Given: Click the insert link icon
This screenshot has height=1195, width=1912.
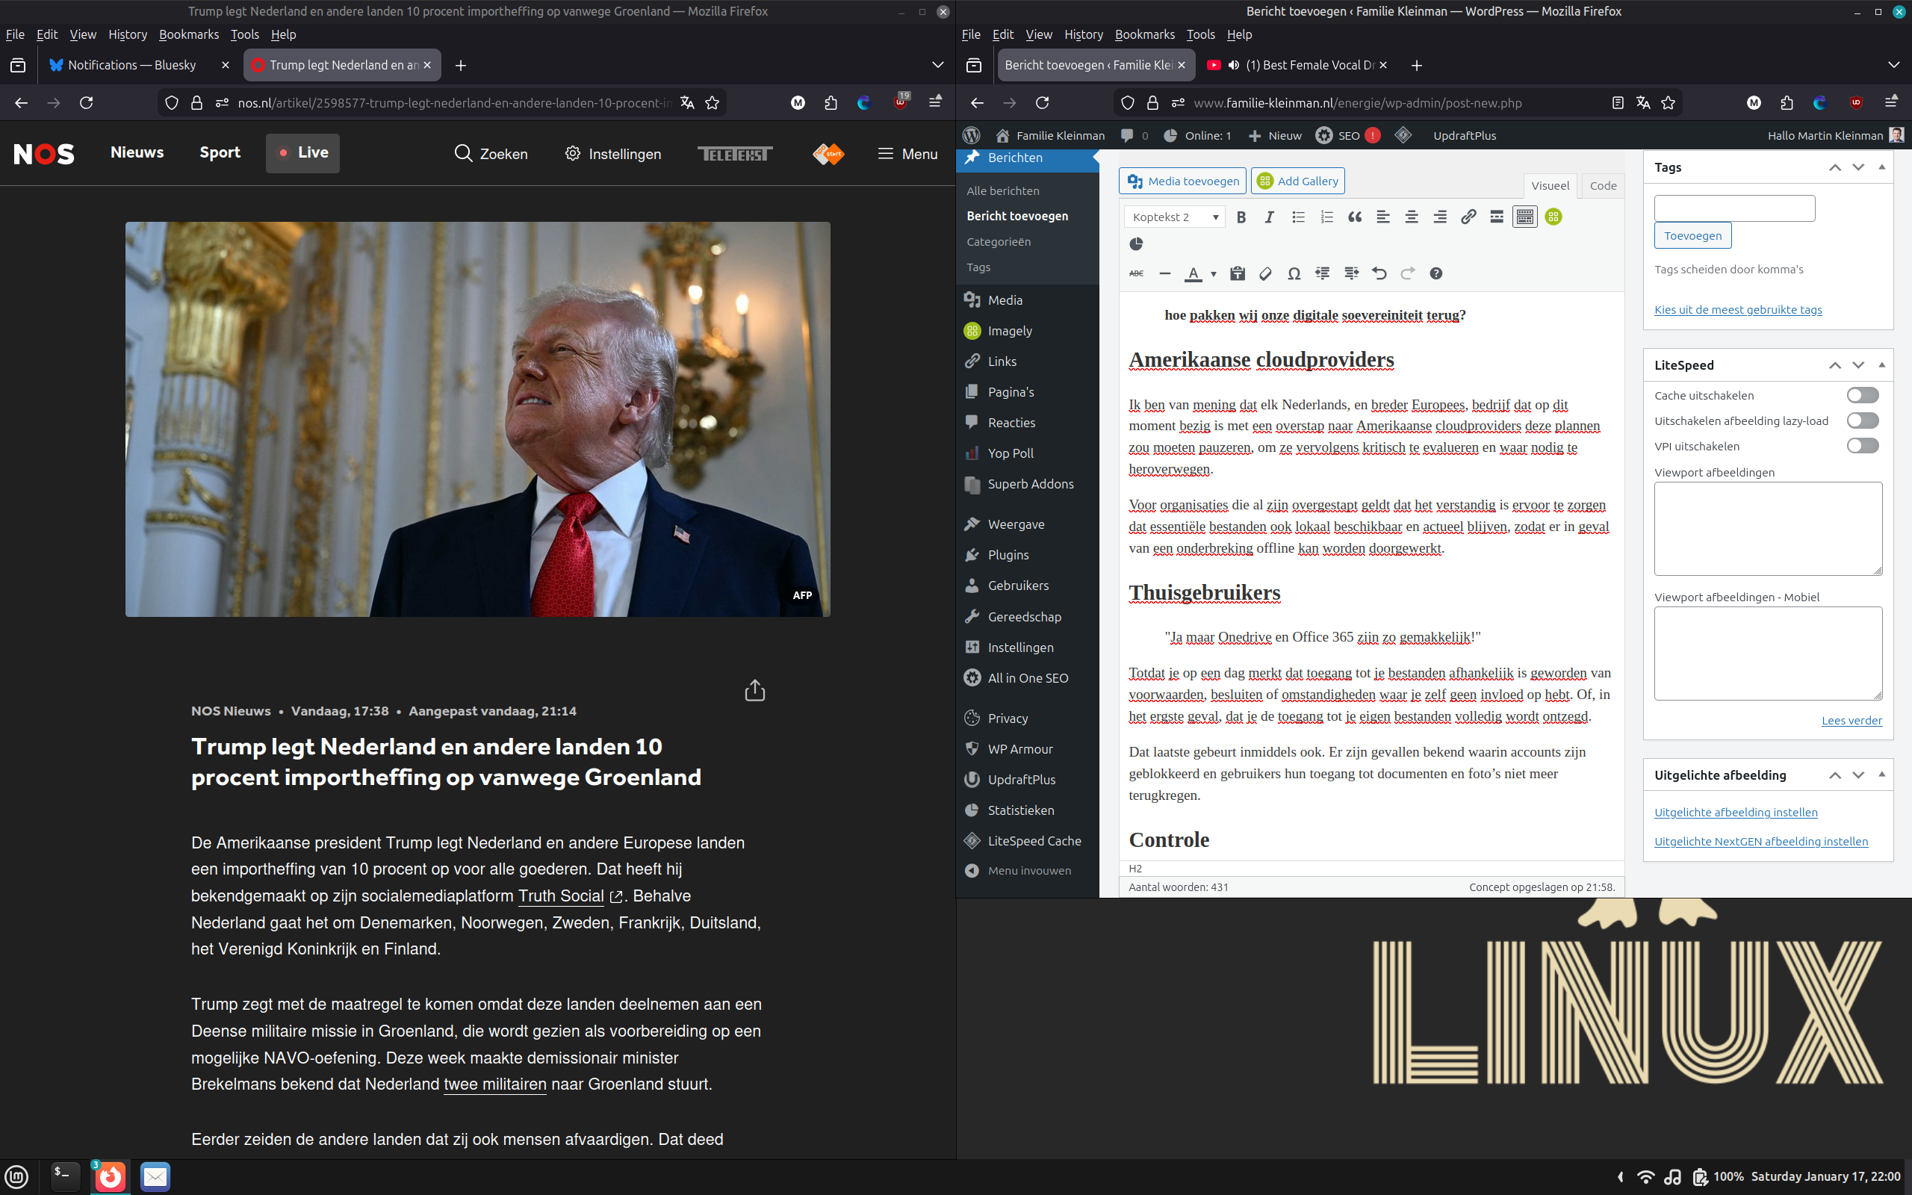Looking at the screenshot, I should (1468, 217).
